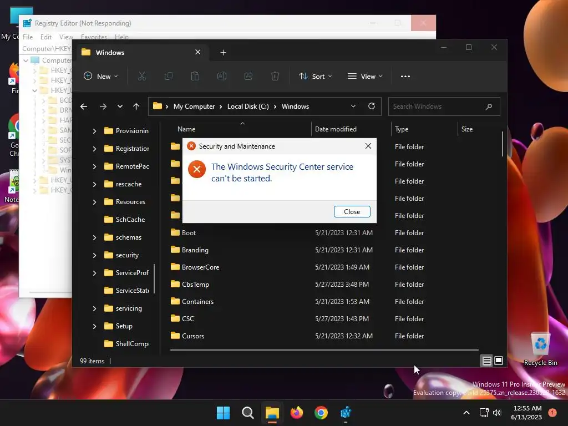Launch Google Chrome from the taskbar
This screenshot has width=568, height=426.
click(x=321, y=413)
